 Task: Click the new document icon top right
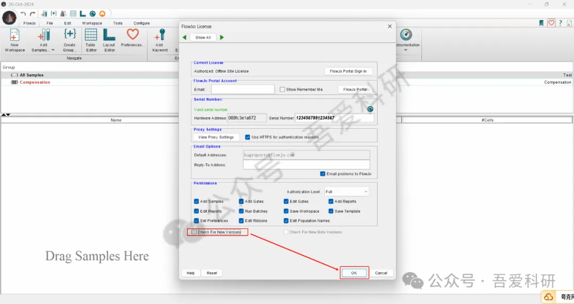point(569,23)
